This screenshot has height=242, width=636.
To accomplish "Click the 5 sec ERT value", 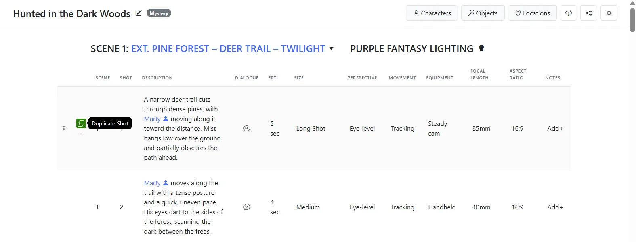I will coord(275,128).
